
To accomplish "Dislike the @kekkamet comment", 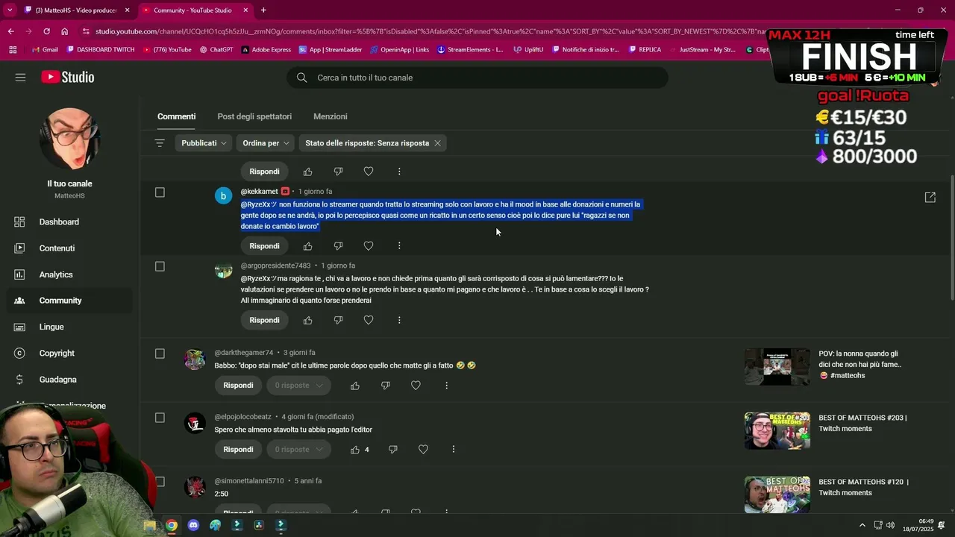I will pyautogui.click(x=338, y=246).
